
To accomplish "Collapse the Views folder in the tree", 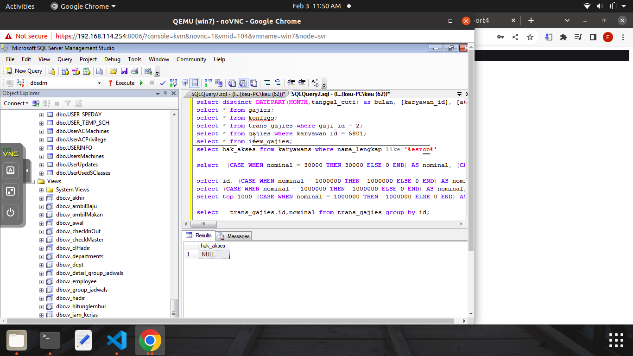I will tap(34, 181).
